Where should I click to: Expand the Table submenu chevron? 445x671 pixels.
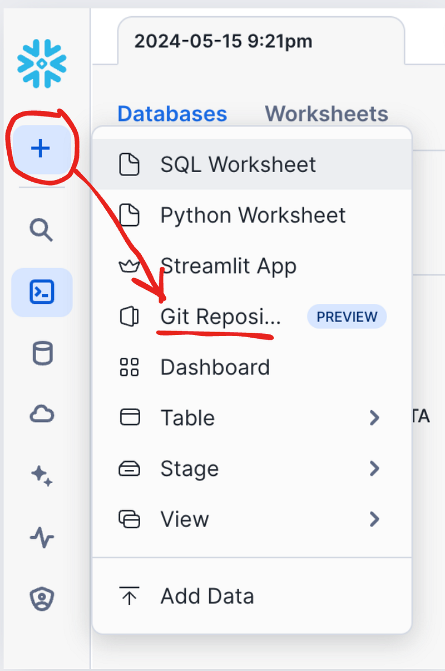[374, 417]
